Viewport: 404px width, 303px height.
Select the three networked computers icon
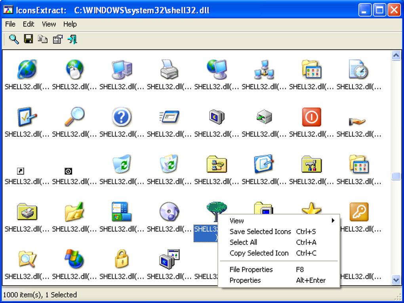(264, 70)
